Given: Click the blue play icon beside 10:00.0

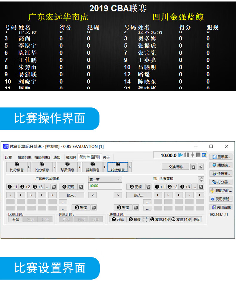Looking at the screenshot, I should (181, 155).
